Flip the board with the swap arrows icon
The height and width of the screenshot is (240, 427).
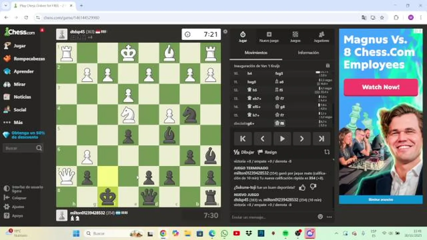(x=327, y=152)
